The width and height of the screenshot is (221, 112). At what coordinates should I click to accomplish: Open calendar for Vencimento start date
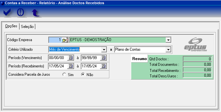[71, 58]
